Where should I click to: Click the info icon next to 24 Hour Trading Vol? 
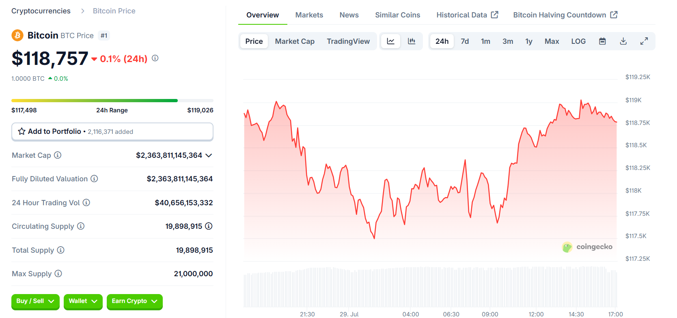86,203
